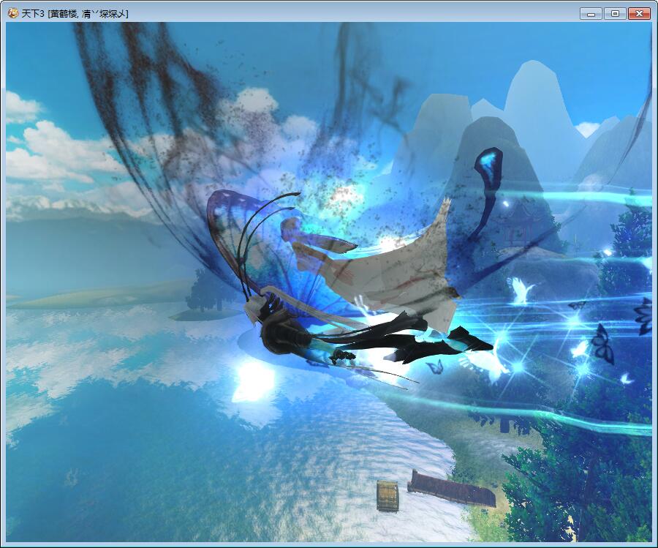Image resolution: width=658 pixels, height=548 pixels.
Task: Click the game icon in the title bar
Action: [13, 13]
